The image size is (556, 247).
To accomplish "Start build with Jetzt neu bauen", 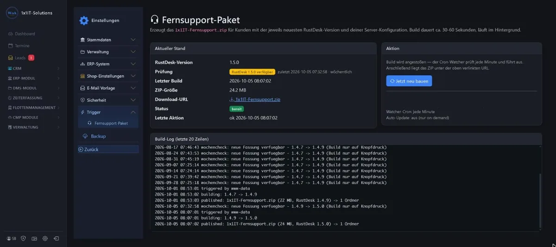I will click(x=409, y=81).
